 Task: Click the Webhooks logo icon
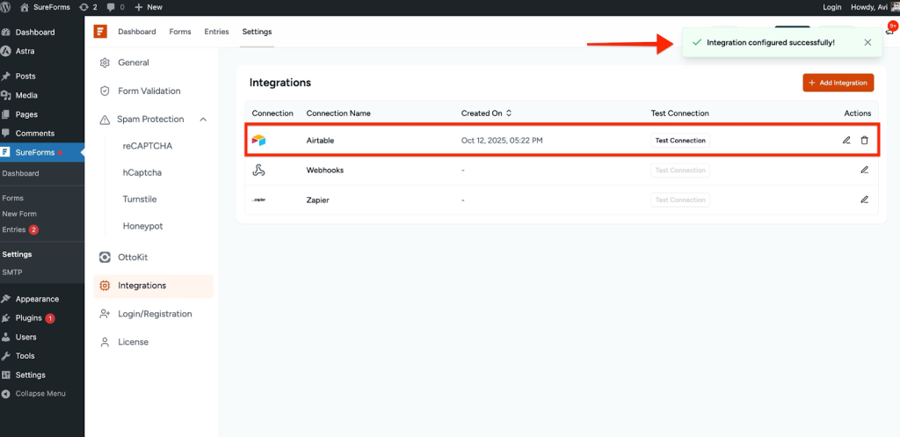point(259,170)
